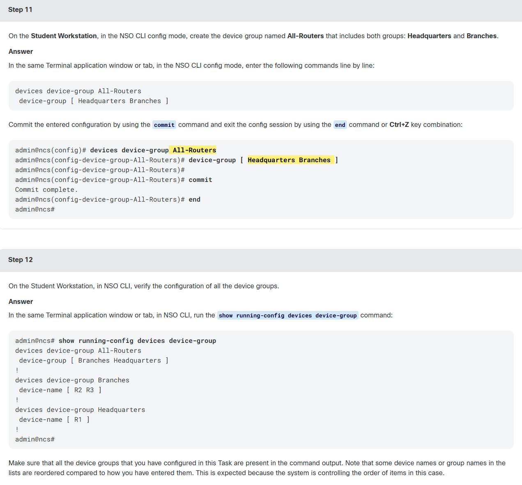Click the final admin@ncs# prompt in Step 12

click(x=35, y=439)
